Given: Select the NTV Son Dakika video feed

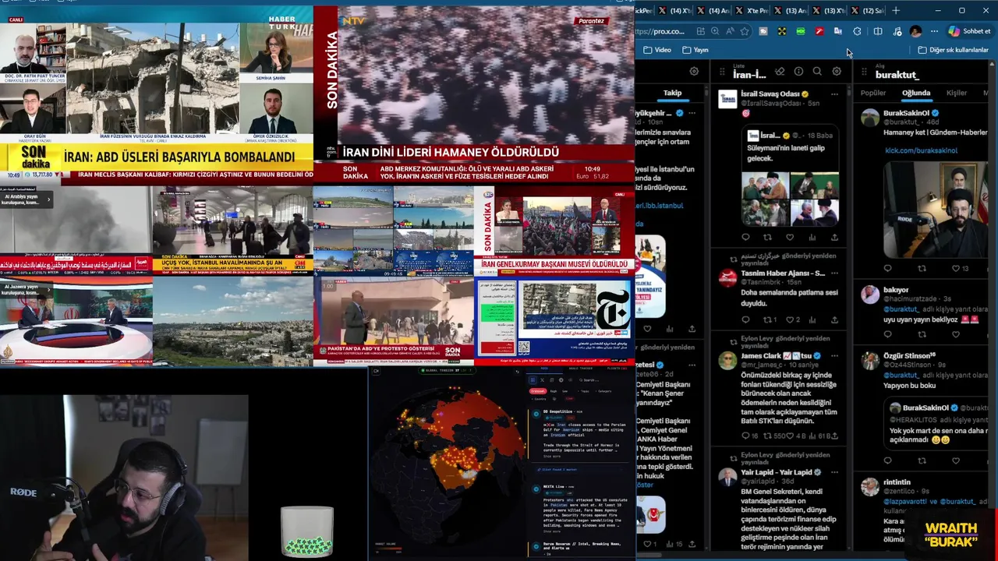Looking at the screenshot, I should click(474, 93).
